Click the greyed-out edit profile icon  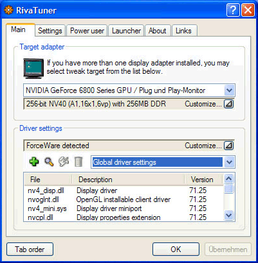(x=64, y=162)
